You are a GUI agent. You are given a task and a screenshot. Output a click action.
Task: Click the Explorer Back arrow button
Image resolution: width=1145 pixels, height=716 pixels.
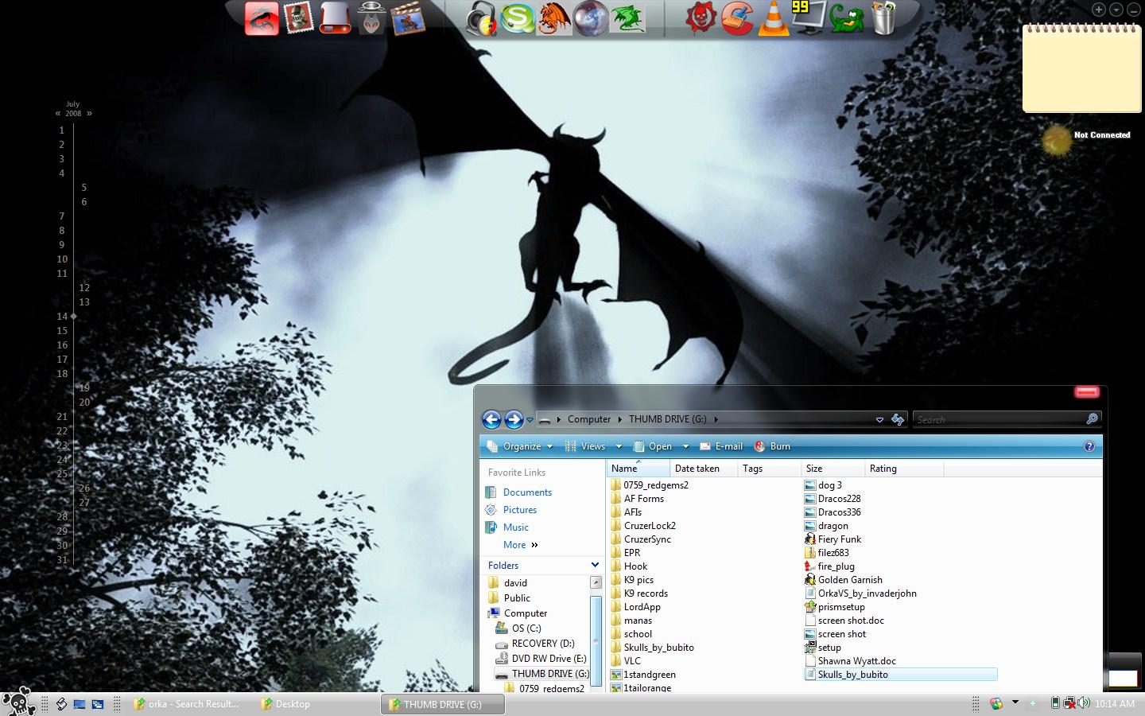point(491,419)
